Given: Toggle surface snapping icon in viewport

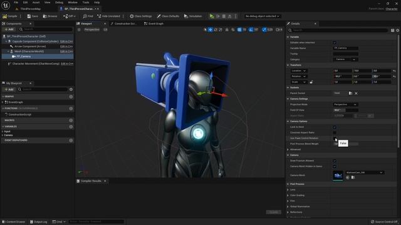Looking at the screenshot, I should (227, 29).
